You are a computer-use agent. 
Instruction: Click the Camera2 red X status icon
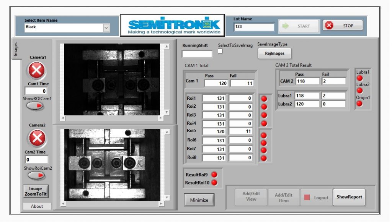pyautogui.click(x=37, y=138)
